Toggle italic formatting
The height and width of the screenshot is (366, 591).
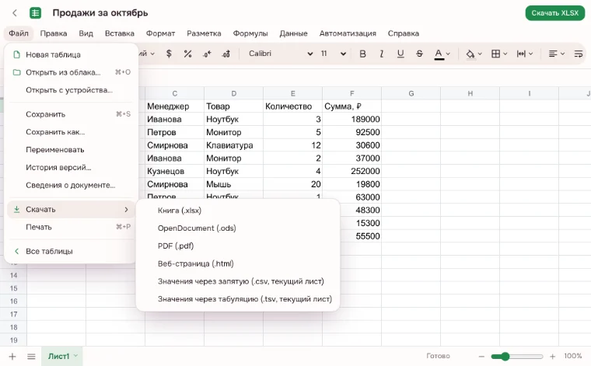(382, 54)
